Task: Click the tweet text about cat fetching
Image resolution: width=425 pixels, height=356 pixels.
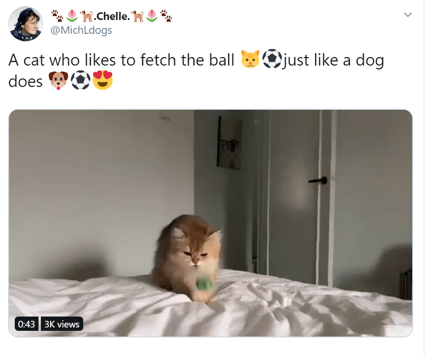Action: point(196,70)
